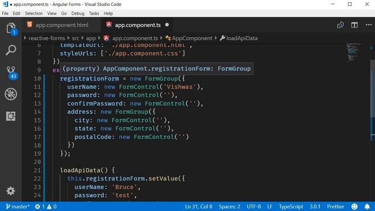This screenshot has width=375, height=211.
Task: Open the Search view in activity bar
Action: coord(11,50)
